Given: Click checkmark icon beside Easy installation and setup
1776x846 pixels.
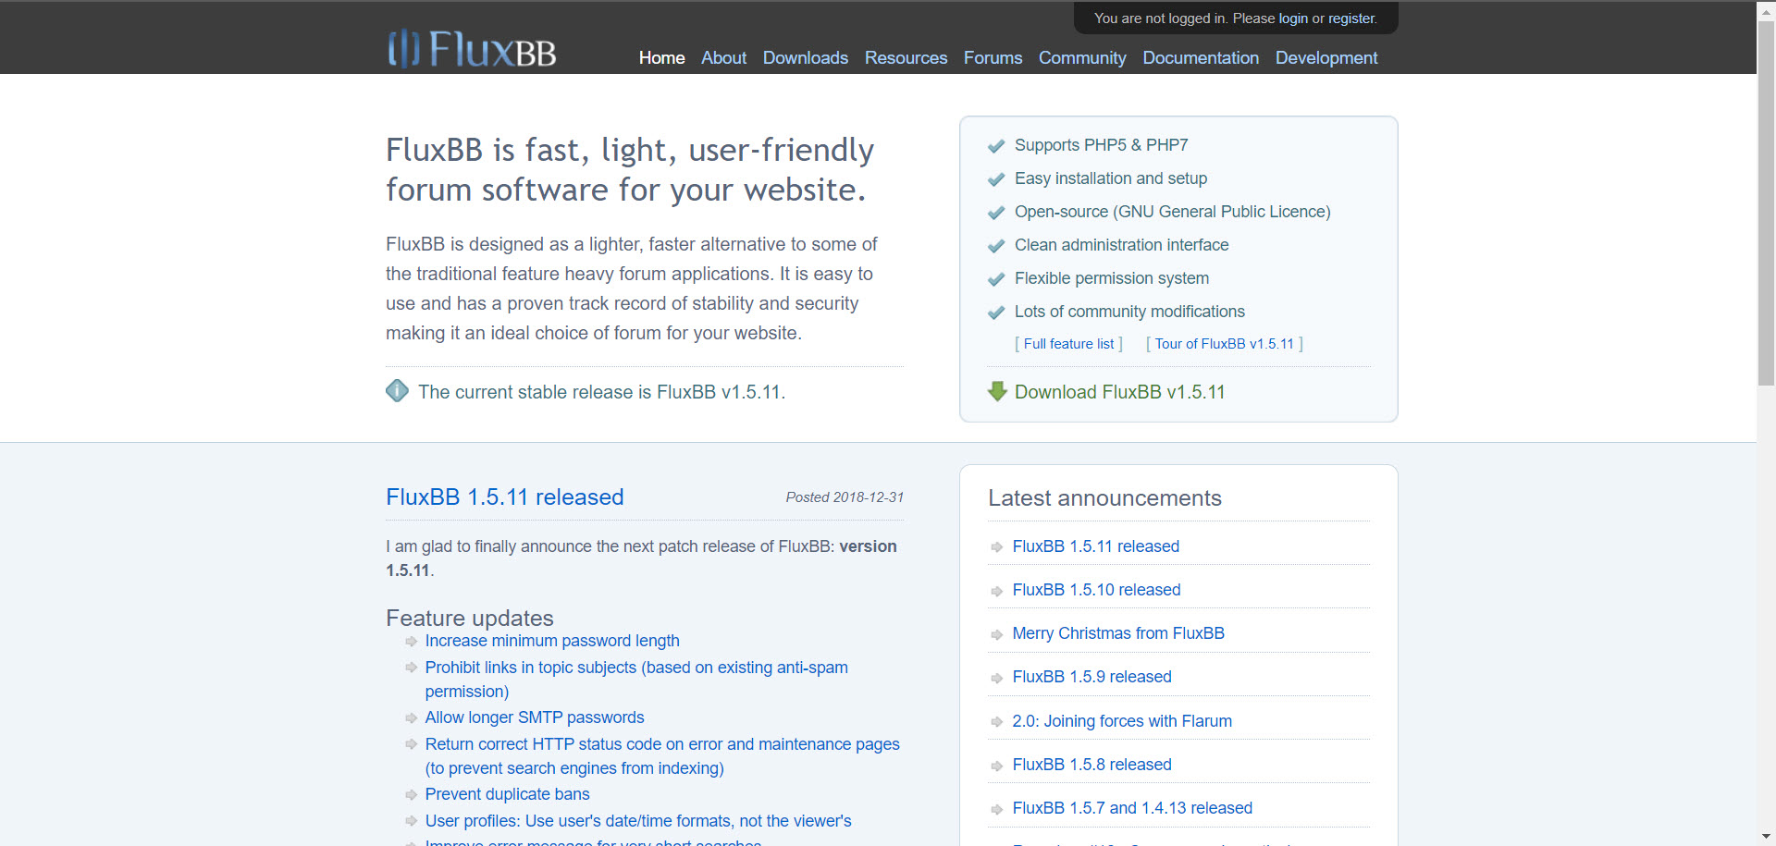Looking at the screenshot, I should coord(996,179).
